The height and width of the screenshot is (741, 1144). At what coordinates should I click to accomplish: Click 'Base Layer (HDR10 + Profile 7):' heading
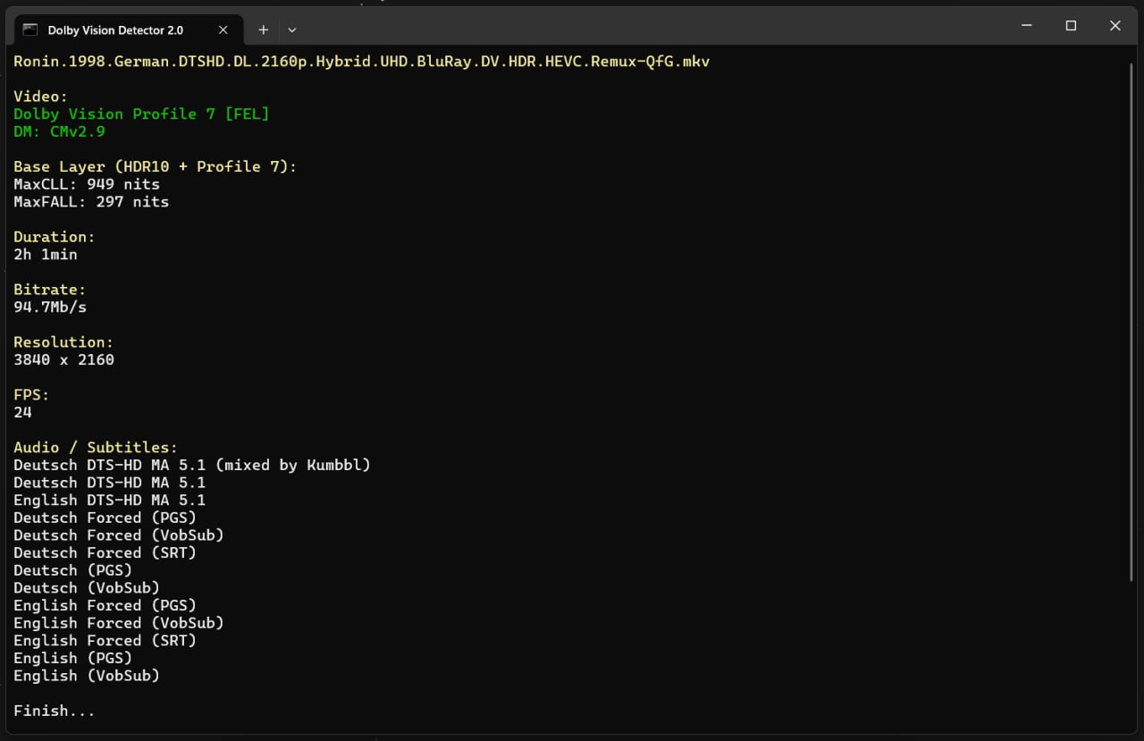pos(155,166)
